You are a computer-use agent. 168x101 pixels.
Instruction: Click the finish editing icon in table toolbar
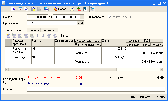click(32, 36)
